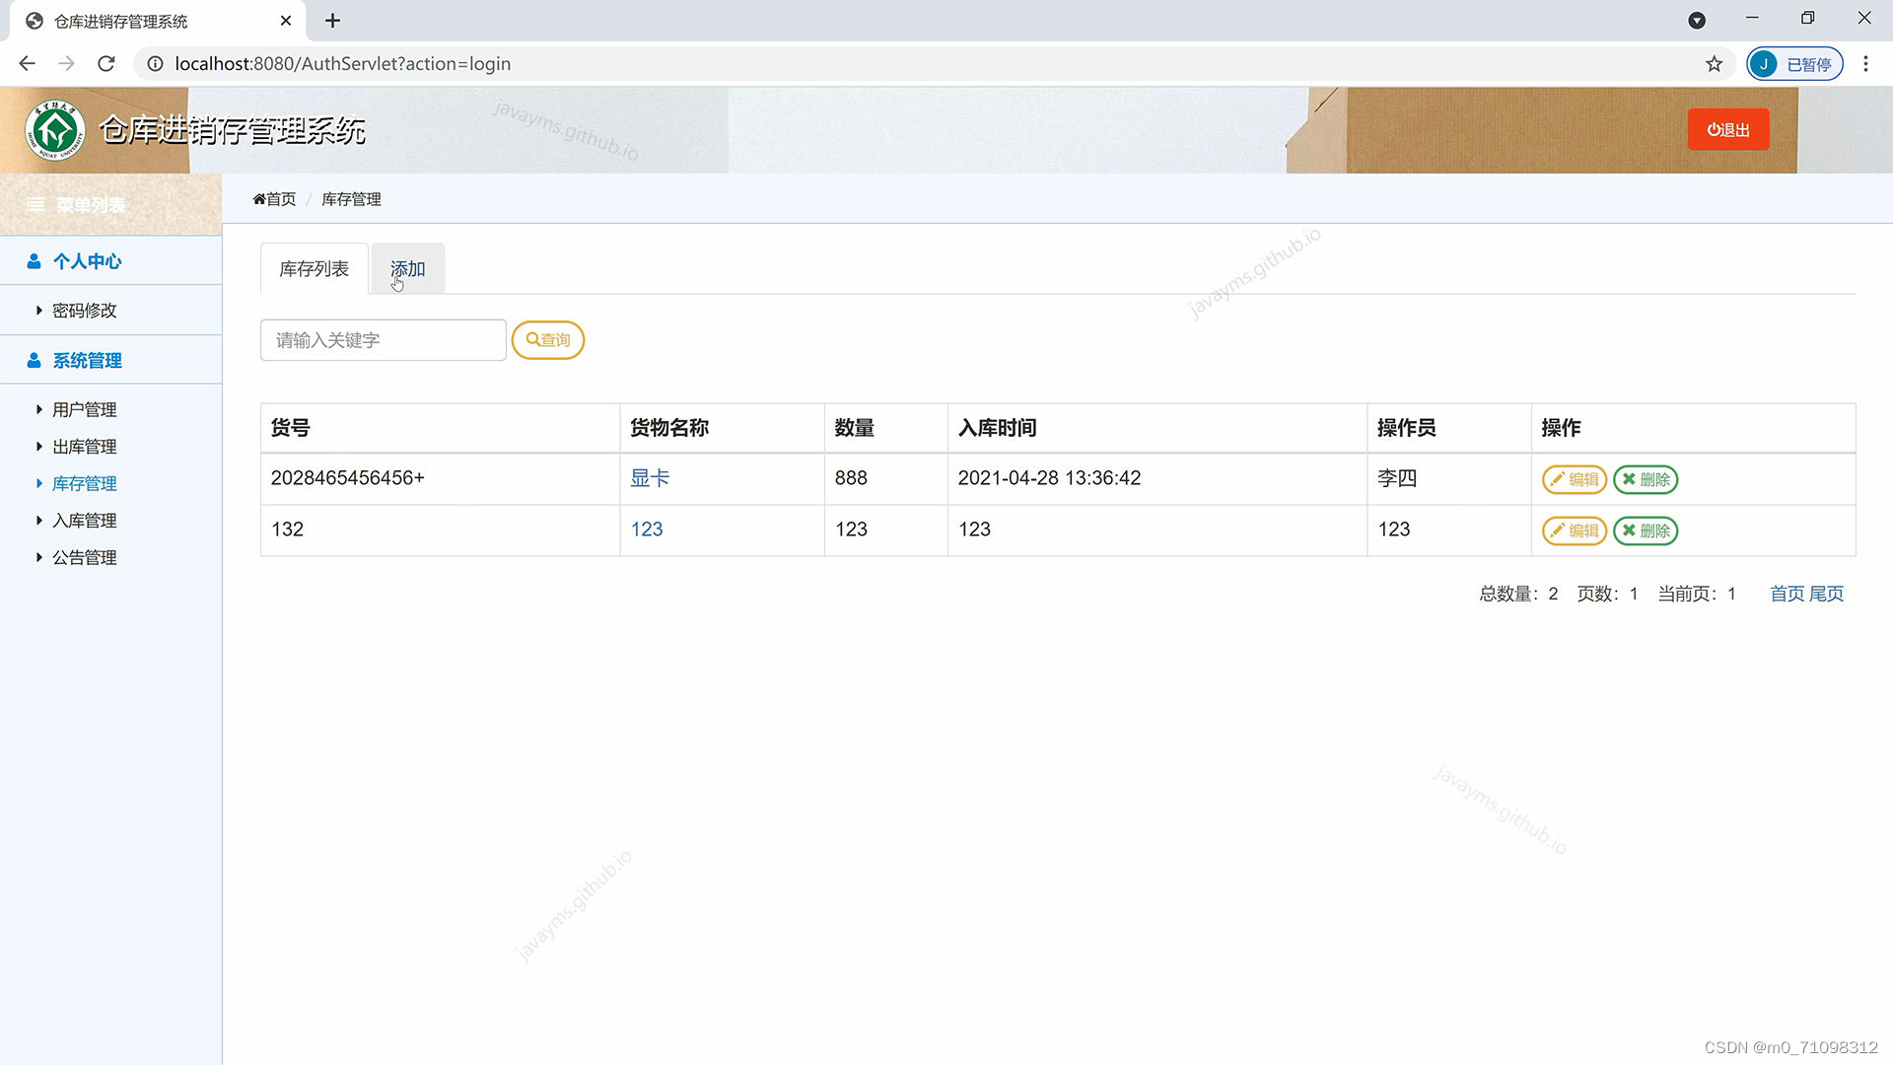Click the site information icon in the address bar
Viewport: 1893px width, 1065px height.
click(x=155, y=64)
